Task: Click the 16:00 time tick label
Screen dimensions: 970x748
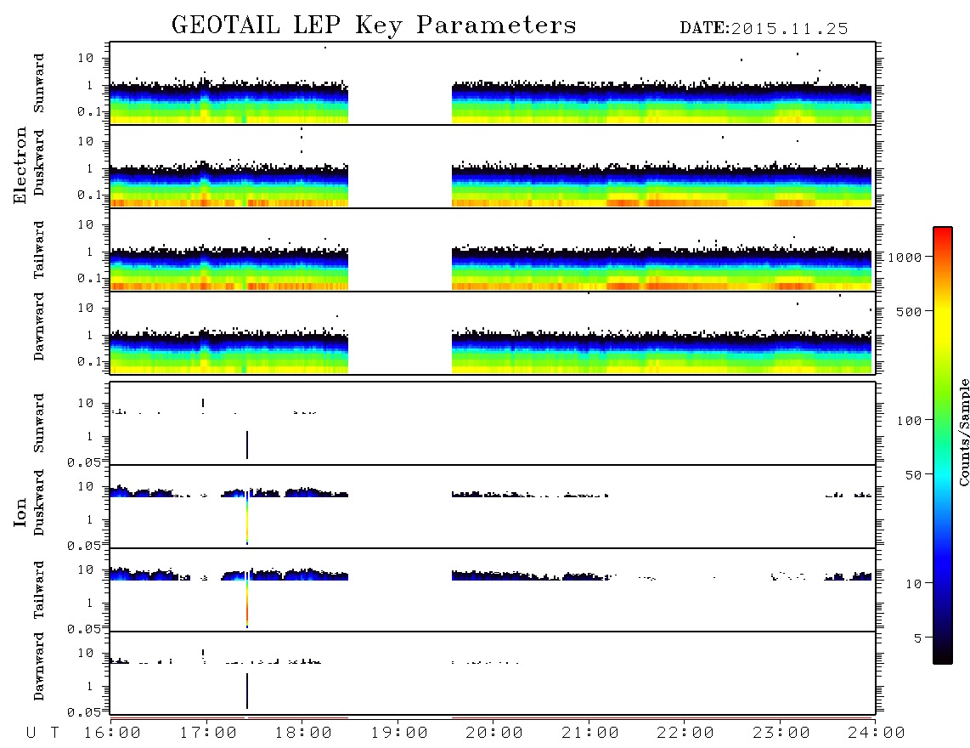Action: pos(112,734)
